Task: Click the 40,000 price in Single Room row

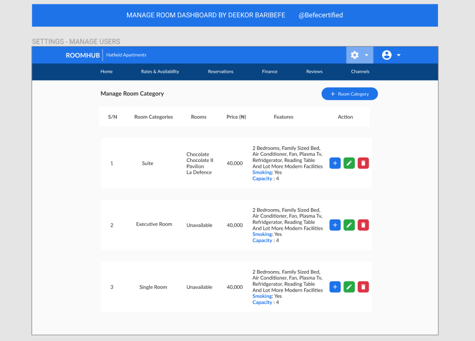Action: click(235, 287)
